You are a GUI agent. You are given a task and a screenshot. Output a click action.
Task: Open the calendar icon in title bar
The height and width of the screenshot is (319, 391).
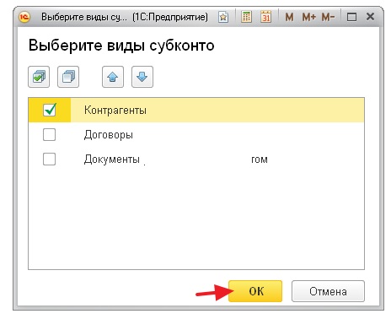click(x=265, y=17)
